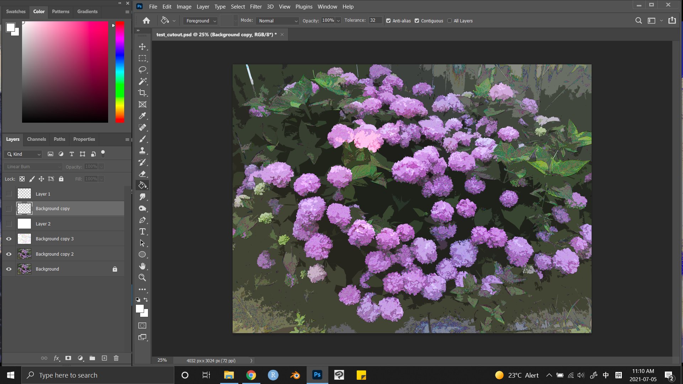Click the Create new layer icon

pos(104,358)
